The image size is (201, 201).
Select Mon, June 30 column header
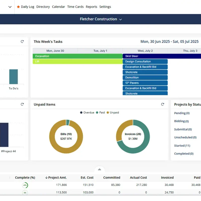click(55, 51)
